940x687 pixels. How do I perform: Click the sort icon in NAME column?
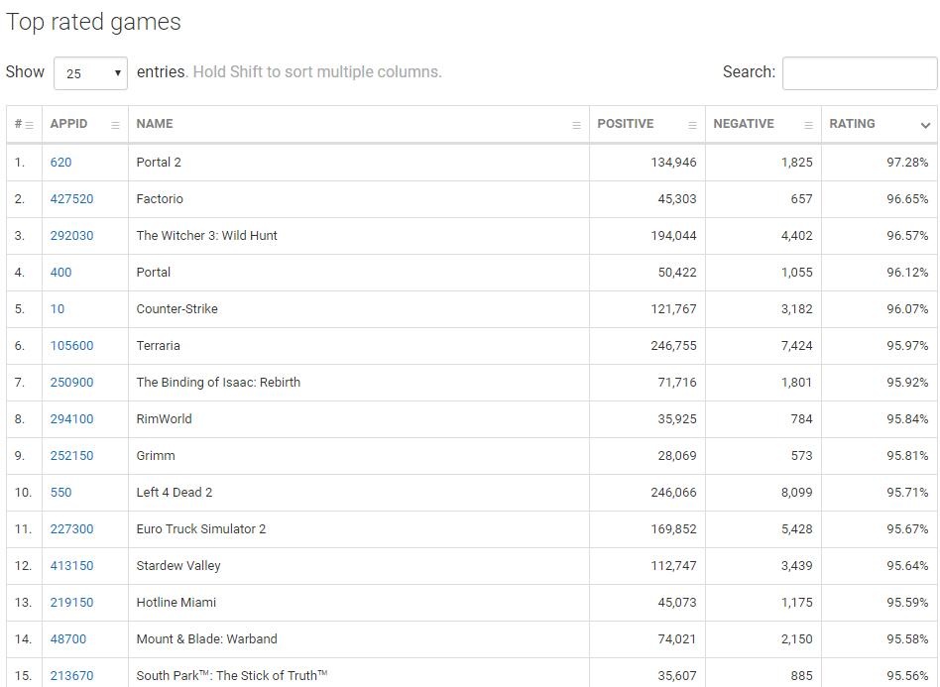pos(576,125)
